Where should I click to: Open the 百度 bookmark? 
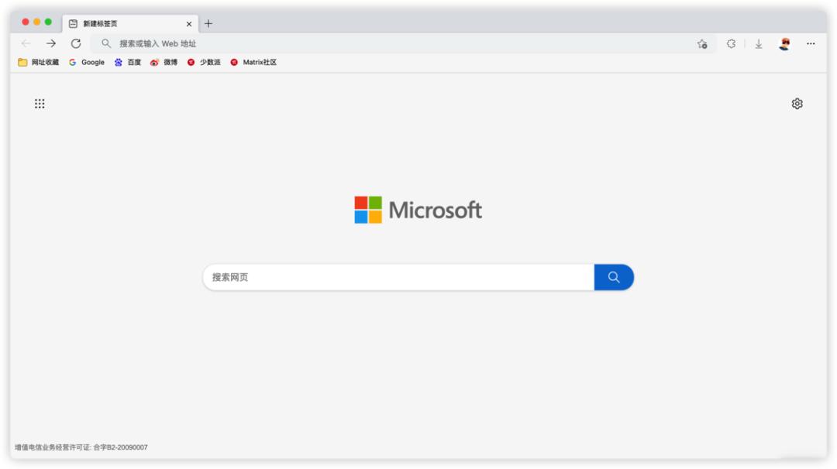click(128, 63)
